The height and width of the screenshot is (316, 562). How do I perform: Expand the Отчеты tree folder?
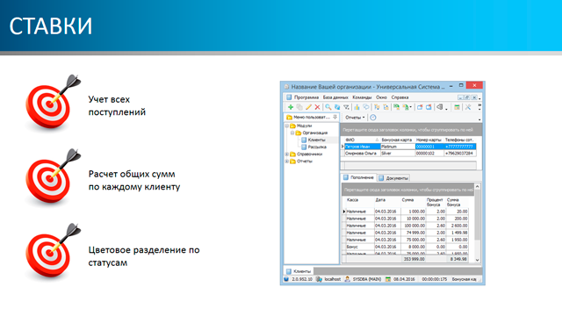click(287, 162)
